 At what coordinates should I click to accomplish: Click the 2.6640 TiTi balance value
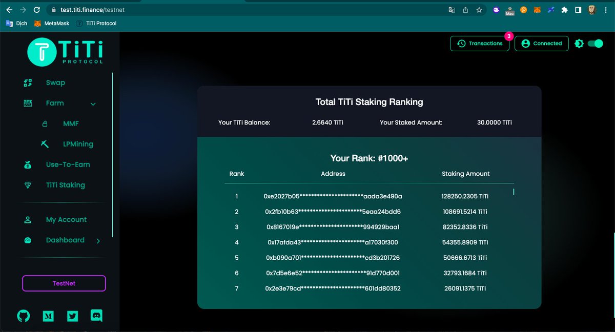pyautogui.click(x=327, y=122)
